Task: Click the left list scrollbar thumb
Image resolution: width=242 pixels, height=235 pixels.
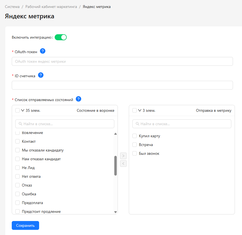Action: click(x=115, y=166)
